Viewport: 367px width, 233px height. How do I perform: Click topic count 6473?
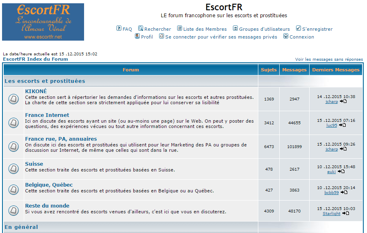point(269,146)
